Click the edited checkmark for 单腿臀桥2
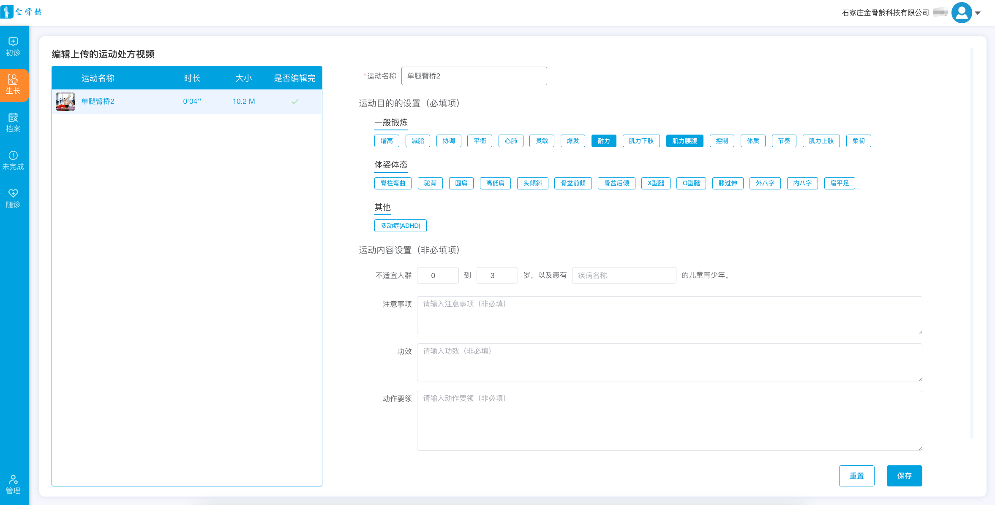Screen dimensions: 995x505 [295, 101]
